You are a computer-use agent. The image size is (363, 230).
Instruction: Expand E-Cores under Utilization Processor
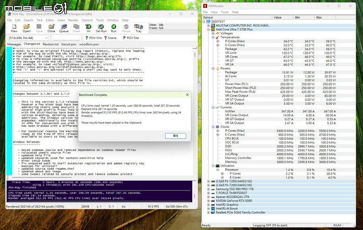pos(222,177)
